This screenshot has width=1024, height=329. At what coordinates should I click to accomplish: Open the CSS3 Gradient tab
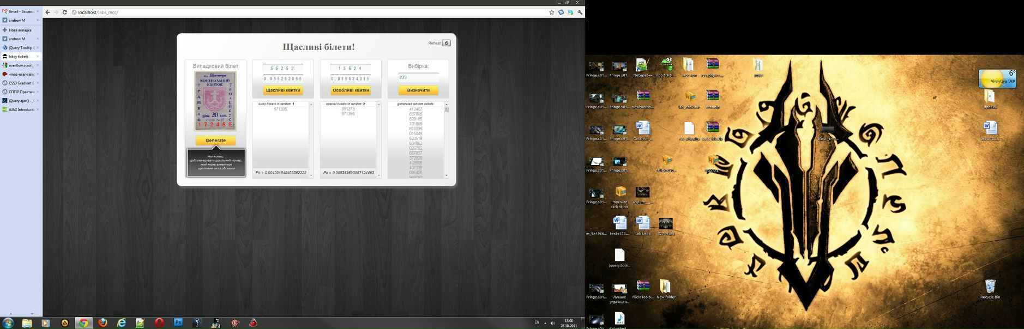point(20,83)
